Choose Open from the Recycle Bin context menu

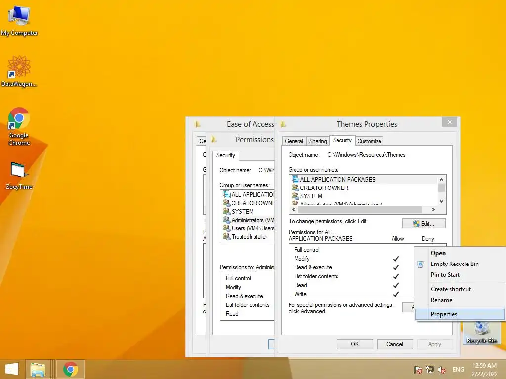point(460,253)
